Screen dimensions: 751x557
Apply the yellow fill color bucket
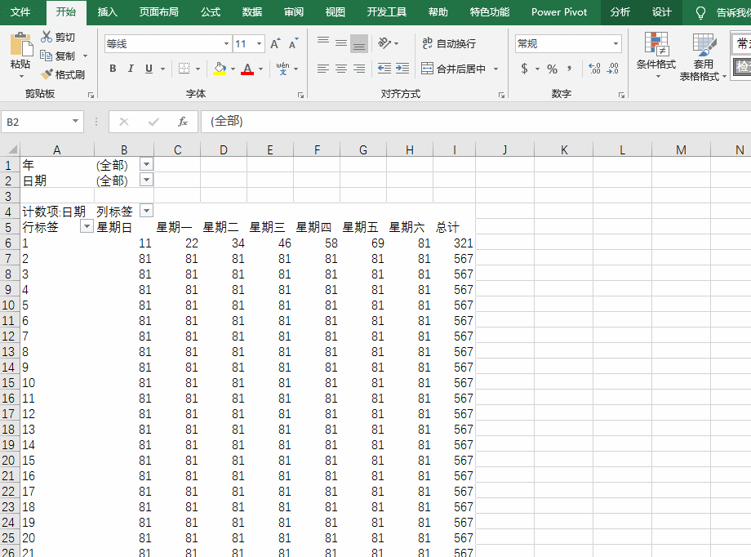coord(220,69)
